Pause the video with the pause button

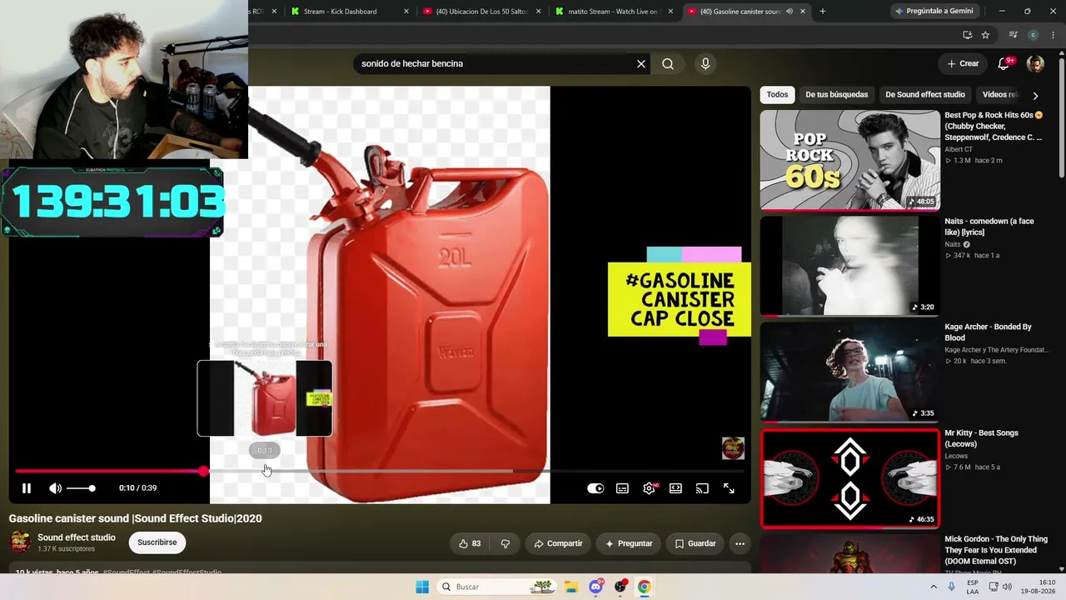27,488
